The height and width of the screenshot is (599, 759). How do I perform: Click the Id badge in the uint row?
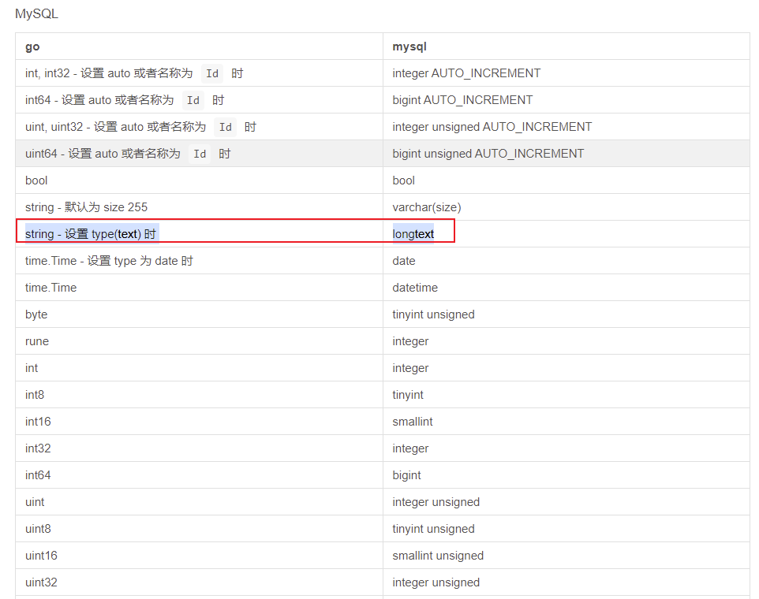(225, 127)
